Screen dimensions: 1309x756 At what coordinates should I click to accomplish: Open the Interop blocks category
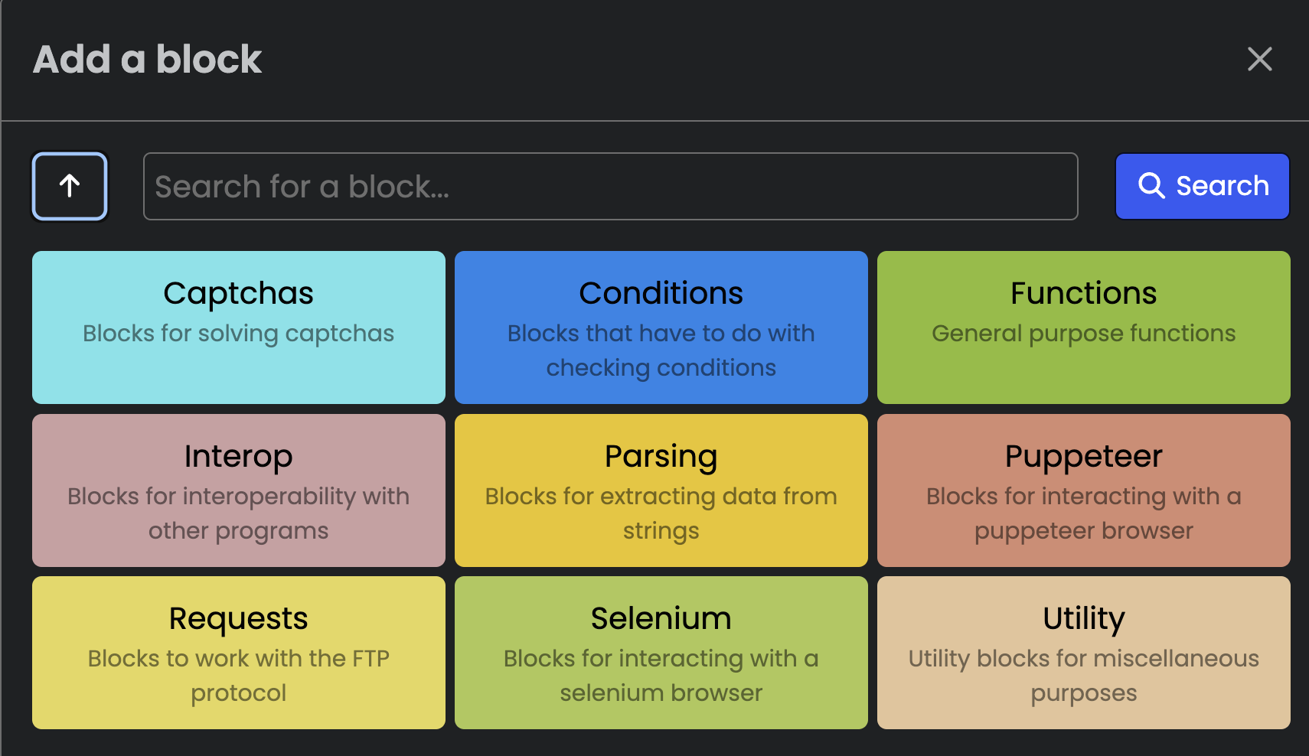point(238,490)
